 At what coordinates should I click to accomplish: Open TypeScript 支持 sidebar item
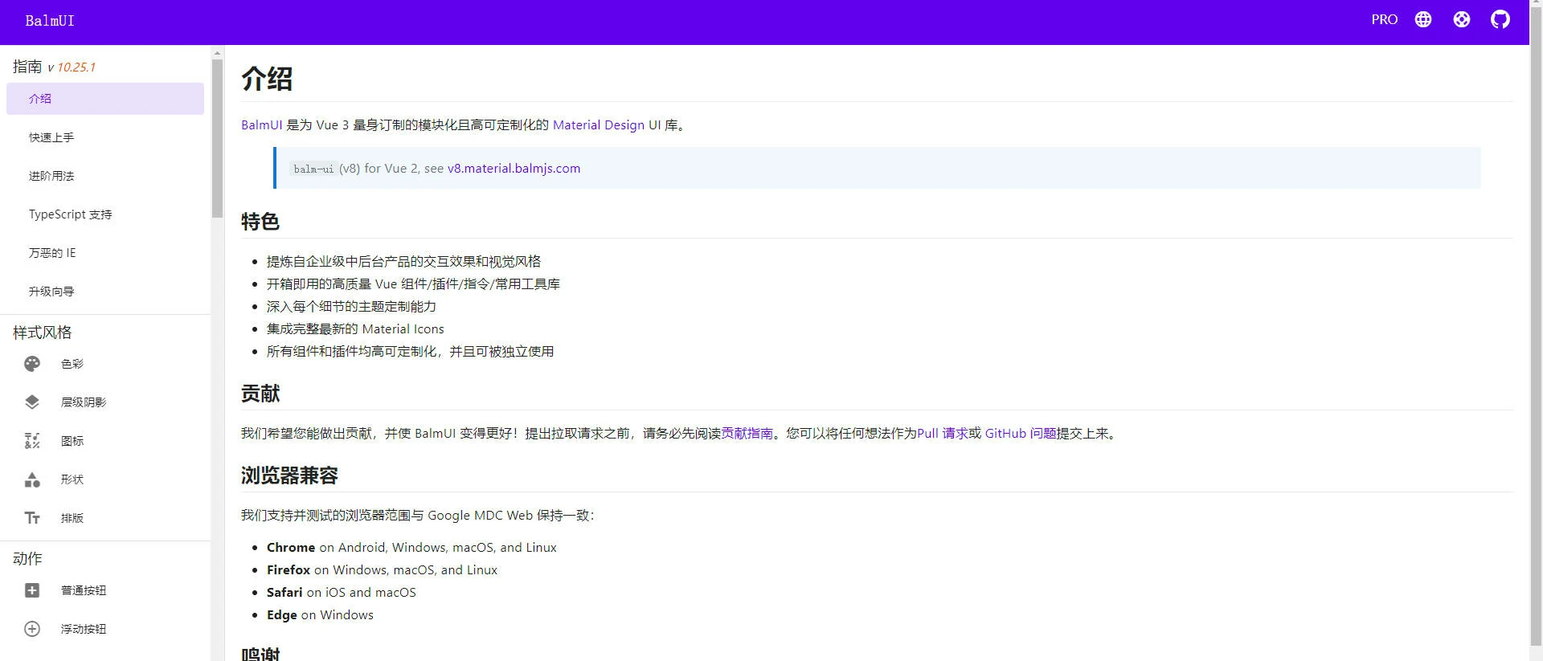tap(70, 214)
